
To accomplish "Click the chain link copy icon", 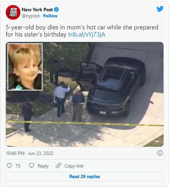I will tap(58, 166).
